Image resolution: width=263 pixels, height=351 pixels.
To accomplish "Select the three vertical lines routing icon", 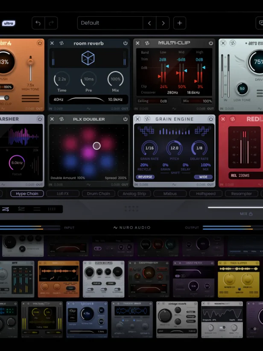I will pos(52,209).
